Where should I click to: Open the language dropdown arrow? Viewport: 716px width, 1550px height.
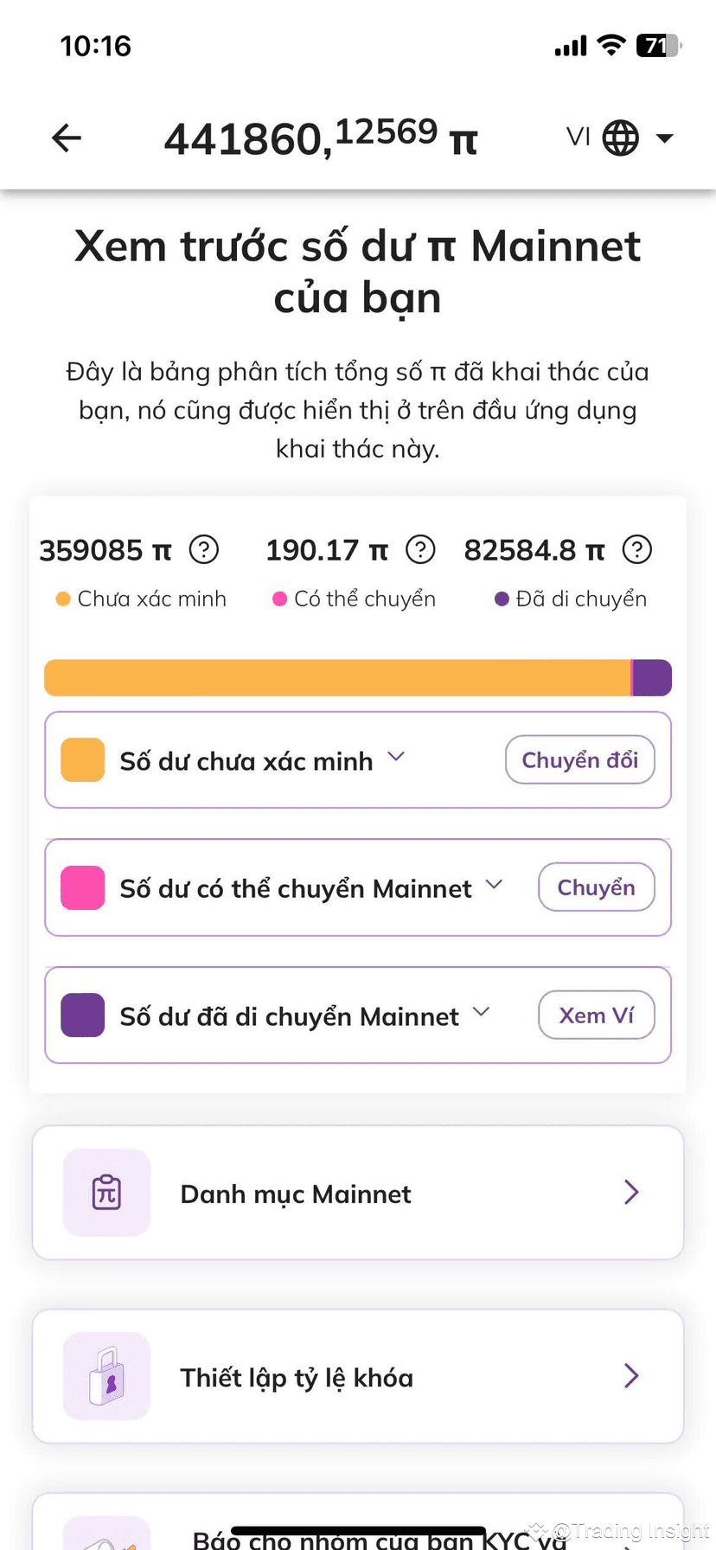tap(664, 138)
